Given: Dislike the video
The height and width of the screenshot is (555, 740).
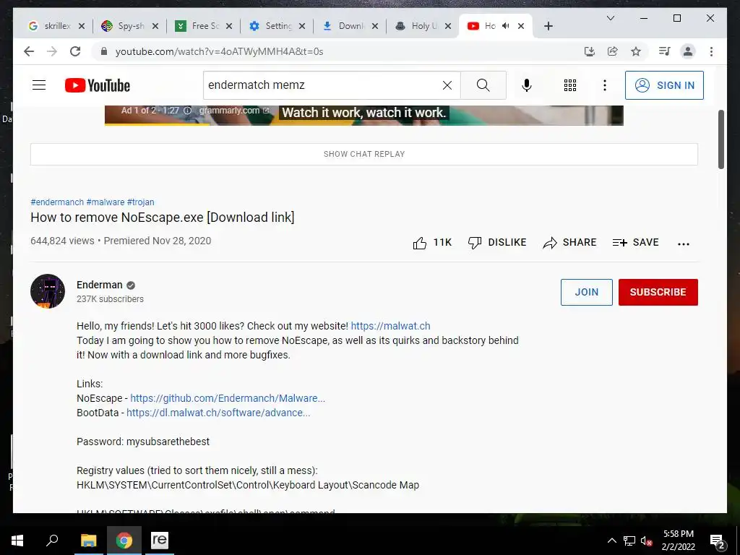Looking at the screenshot, I should [496, 243].
